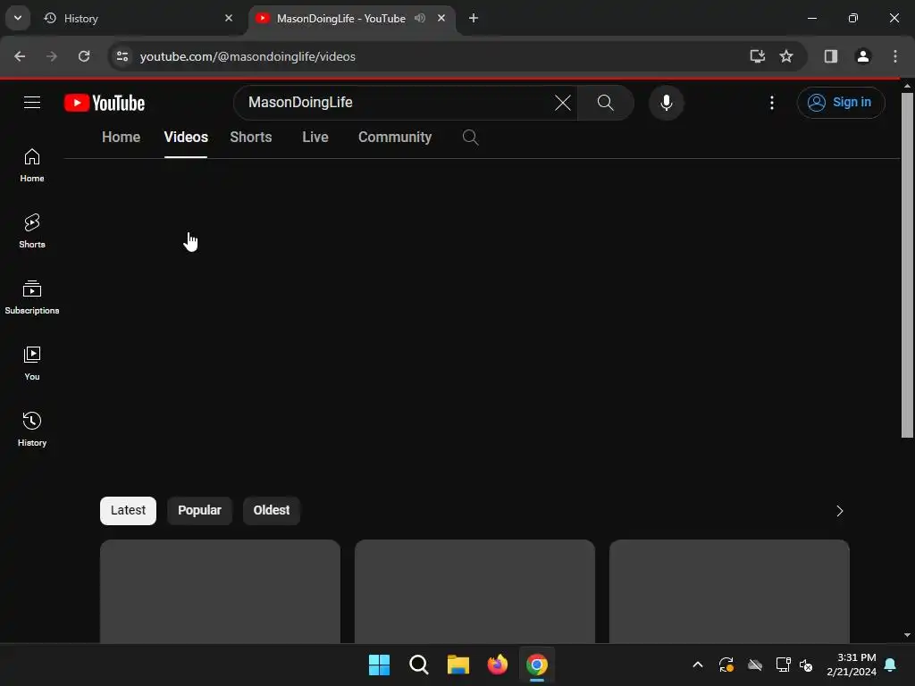Sort videos by Popular

tap(199, 510)
